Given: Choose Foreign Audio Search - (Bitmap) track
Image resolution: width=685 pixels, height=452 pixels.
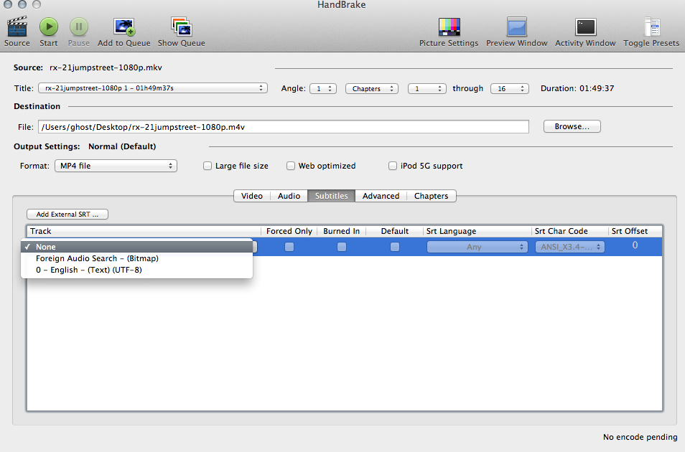Looking at the screenshot, I should click(x=136, y=258).
